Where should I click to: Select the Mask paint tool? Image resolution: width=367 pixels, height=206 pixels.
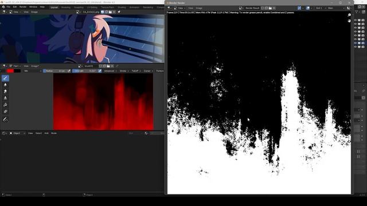pyautogui.click(x=5, y=112)
